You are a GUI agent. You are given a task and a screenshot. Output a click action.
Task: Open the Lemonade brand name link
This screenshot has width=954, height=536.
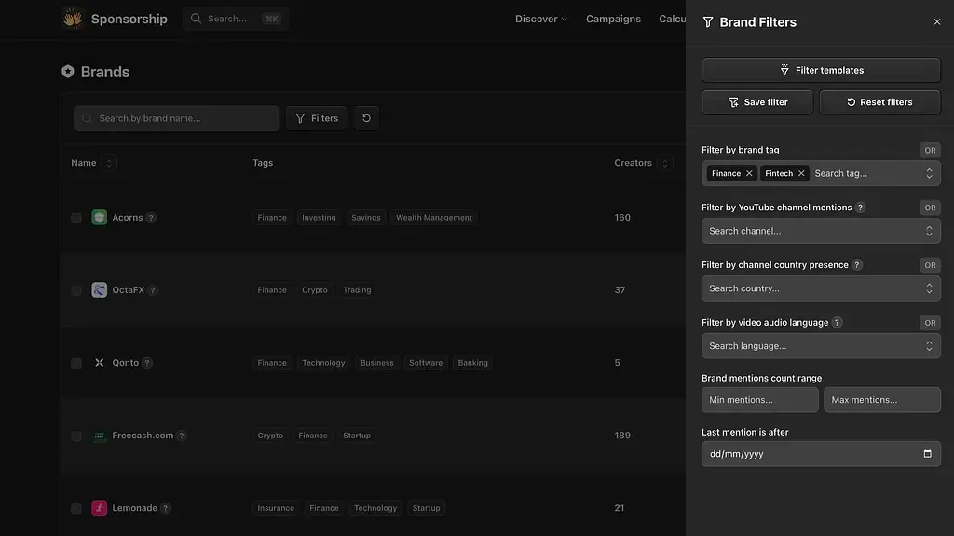click(x=134, y=507)
